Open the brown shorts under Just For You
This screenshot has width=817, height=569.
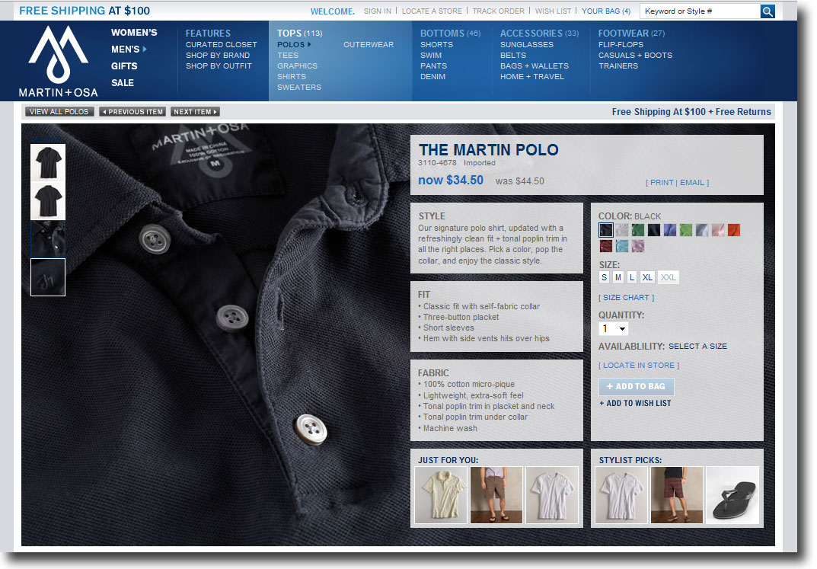[496, 495]
